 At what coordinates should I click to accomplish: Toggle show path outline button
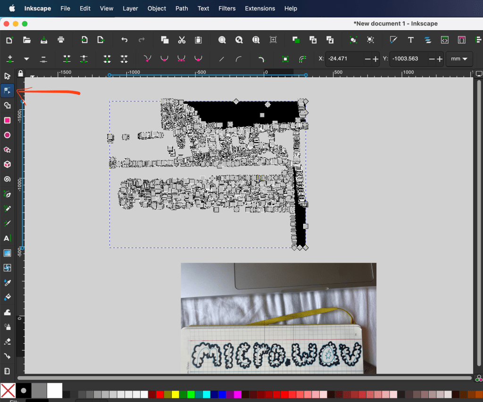302,59
